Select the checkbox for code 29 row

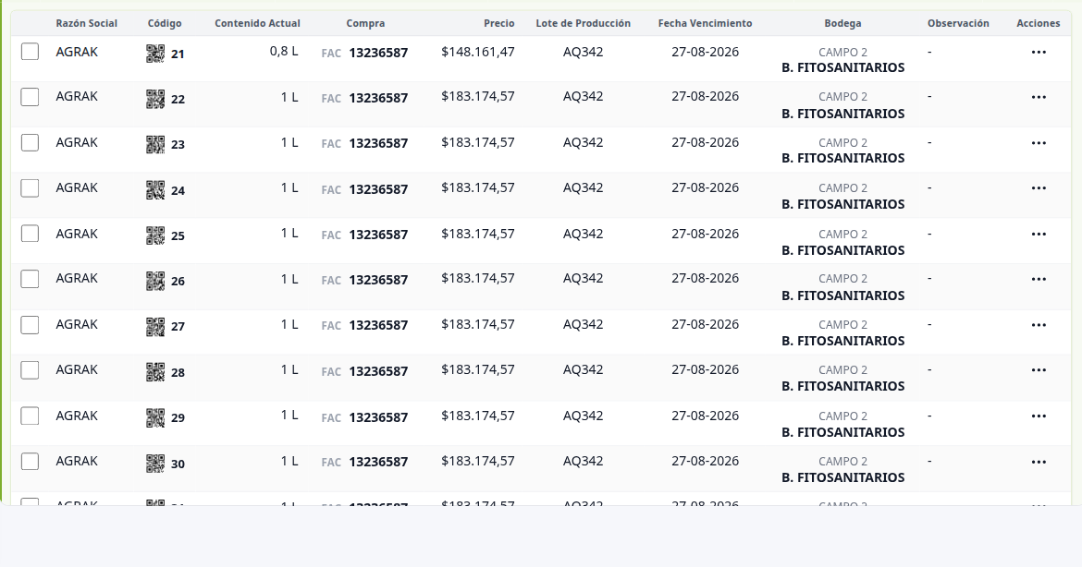[30, 416]
